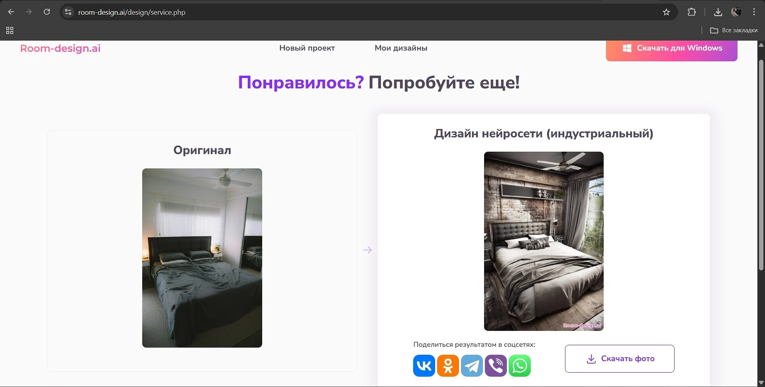
Task: Open the browser downloads icon
Action: click(718, 12)
